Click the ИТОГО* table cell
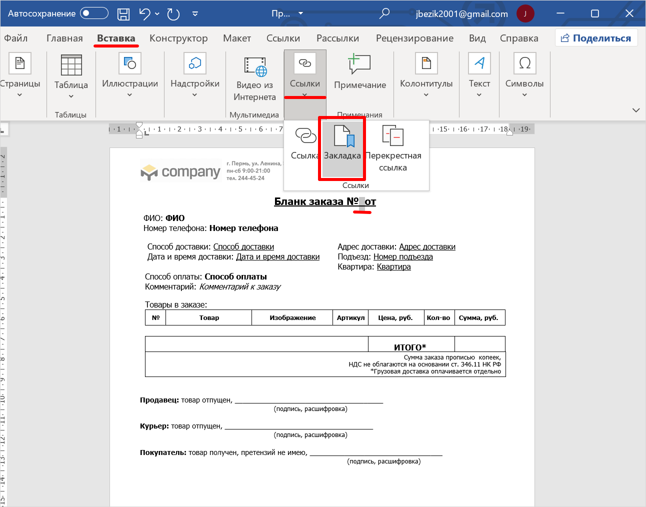Viewport: 646px width, 507px height. pos(411,344)
